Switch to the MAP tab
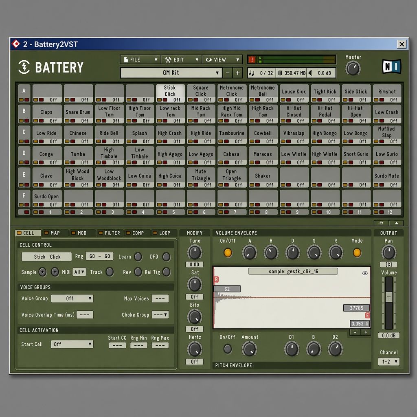 pos(55,233)
